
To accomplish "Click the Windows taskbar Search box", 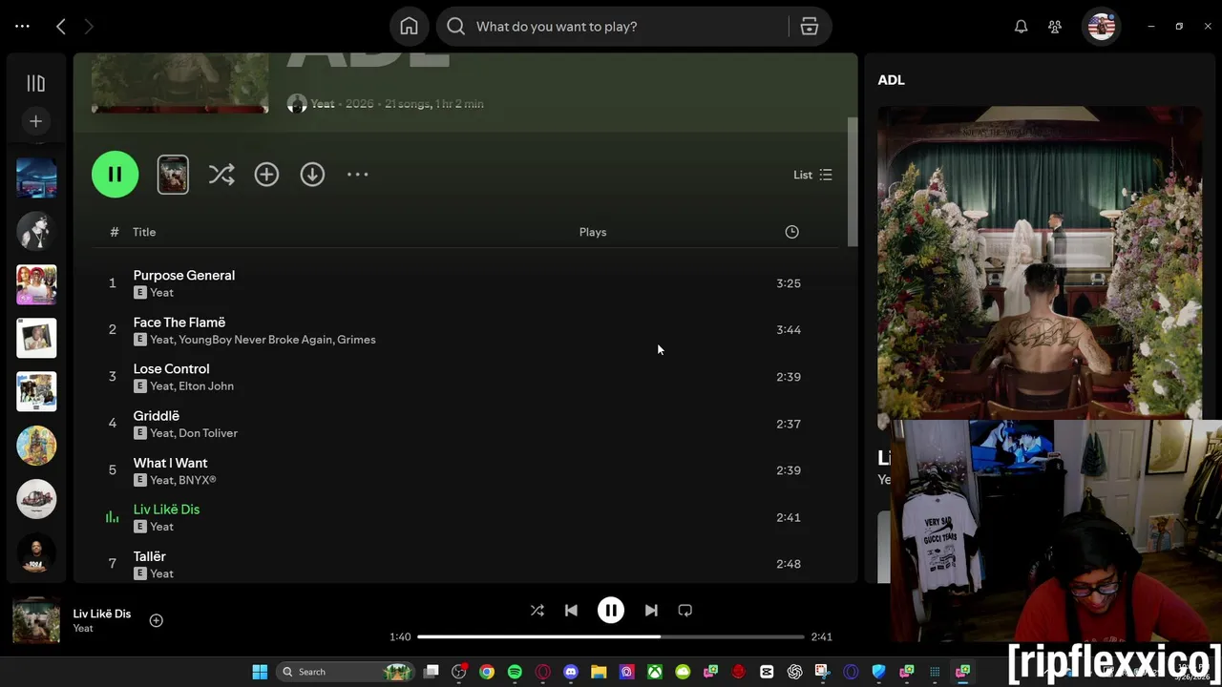I will (346, 672).
